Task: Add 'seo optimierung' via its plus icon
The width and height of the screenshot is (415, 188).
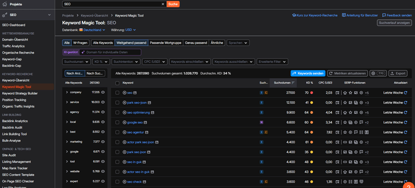Action: click(125, 112)
